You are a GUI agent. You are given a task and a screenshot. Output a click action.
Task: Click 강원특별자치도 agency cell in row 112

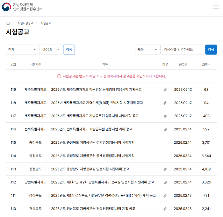tap(35, 182)
